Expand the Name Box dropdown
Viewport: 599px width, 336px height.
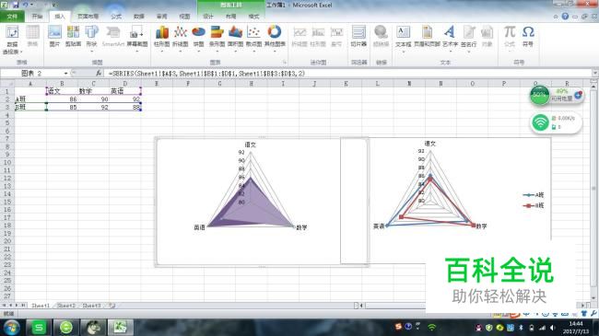65,73
